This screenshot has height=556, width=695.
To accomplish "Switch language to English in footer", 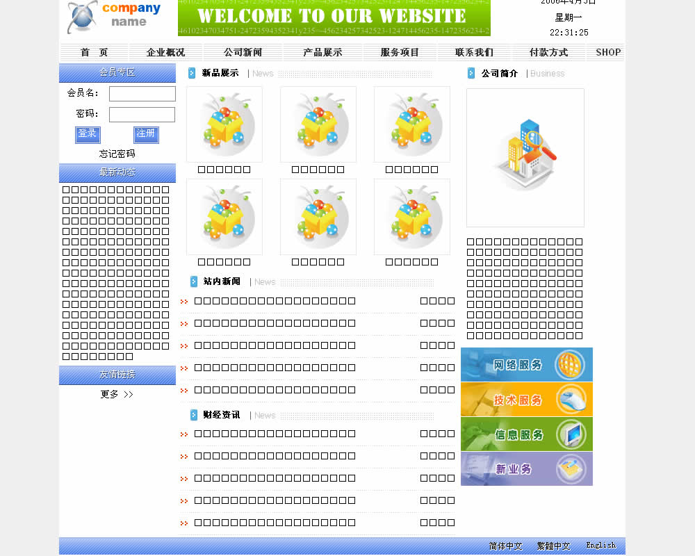I will click(x=600, y=546).
